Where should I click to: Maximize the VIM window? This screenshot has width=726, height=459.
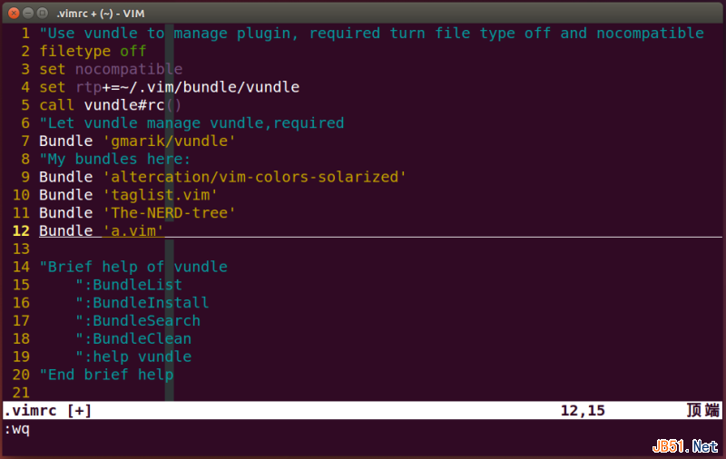43,13
